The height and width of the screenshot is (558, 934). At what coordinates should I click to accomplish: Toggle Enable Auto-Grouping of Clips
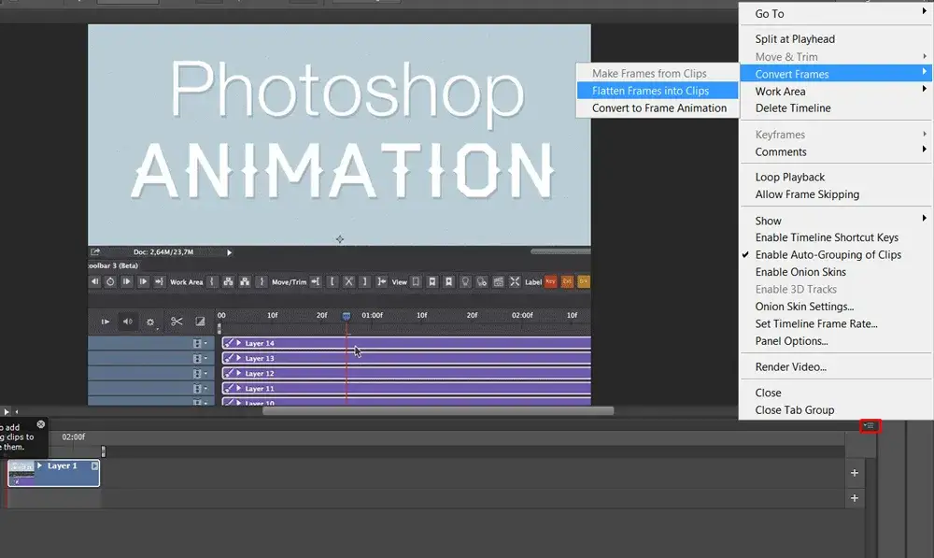[828, 254]
